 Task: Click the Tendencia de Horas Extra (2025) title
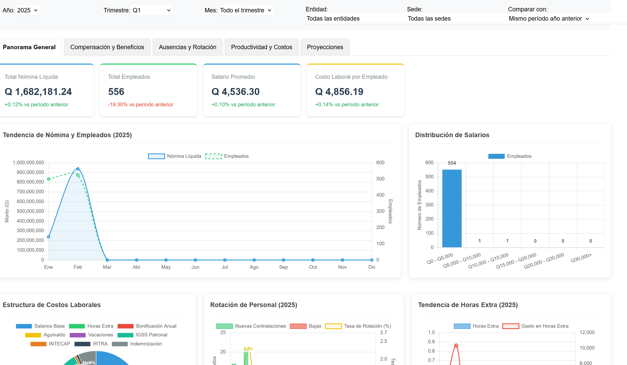[x=468, y=305]
